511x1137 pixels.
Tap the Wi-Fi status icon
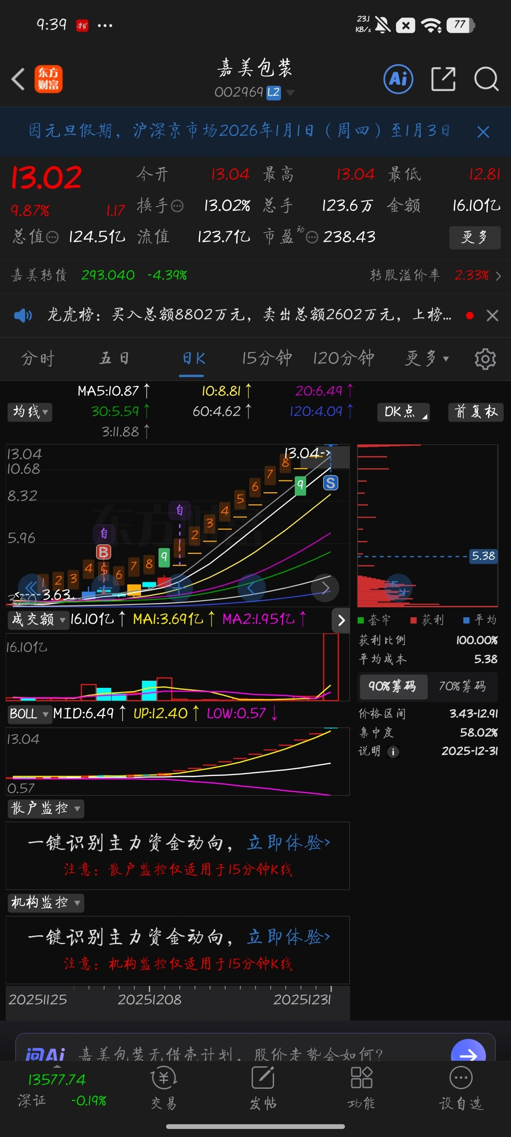click(431, 25)
